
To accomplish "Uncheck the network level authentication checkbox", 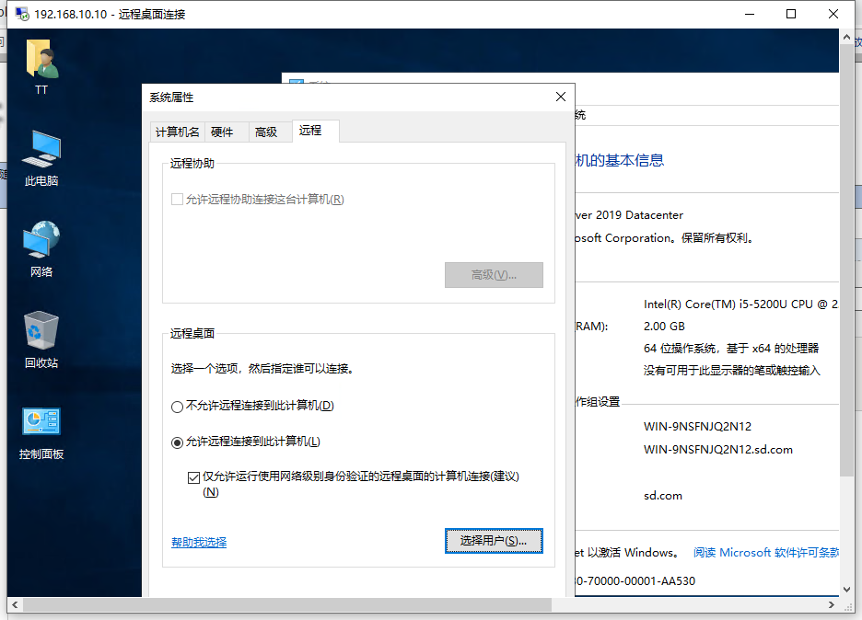I will [193, 477].
